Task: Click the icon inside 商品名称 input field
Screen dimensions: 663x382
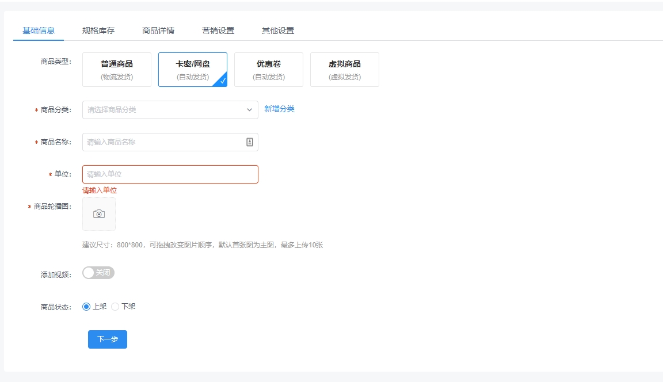Action: click(250, 142)
